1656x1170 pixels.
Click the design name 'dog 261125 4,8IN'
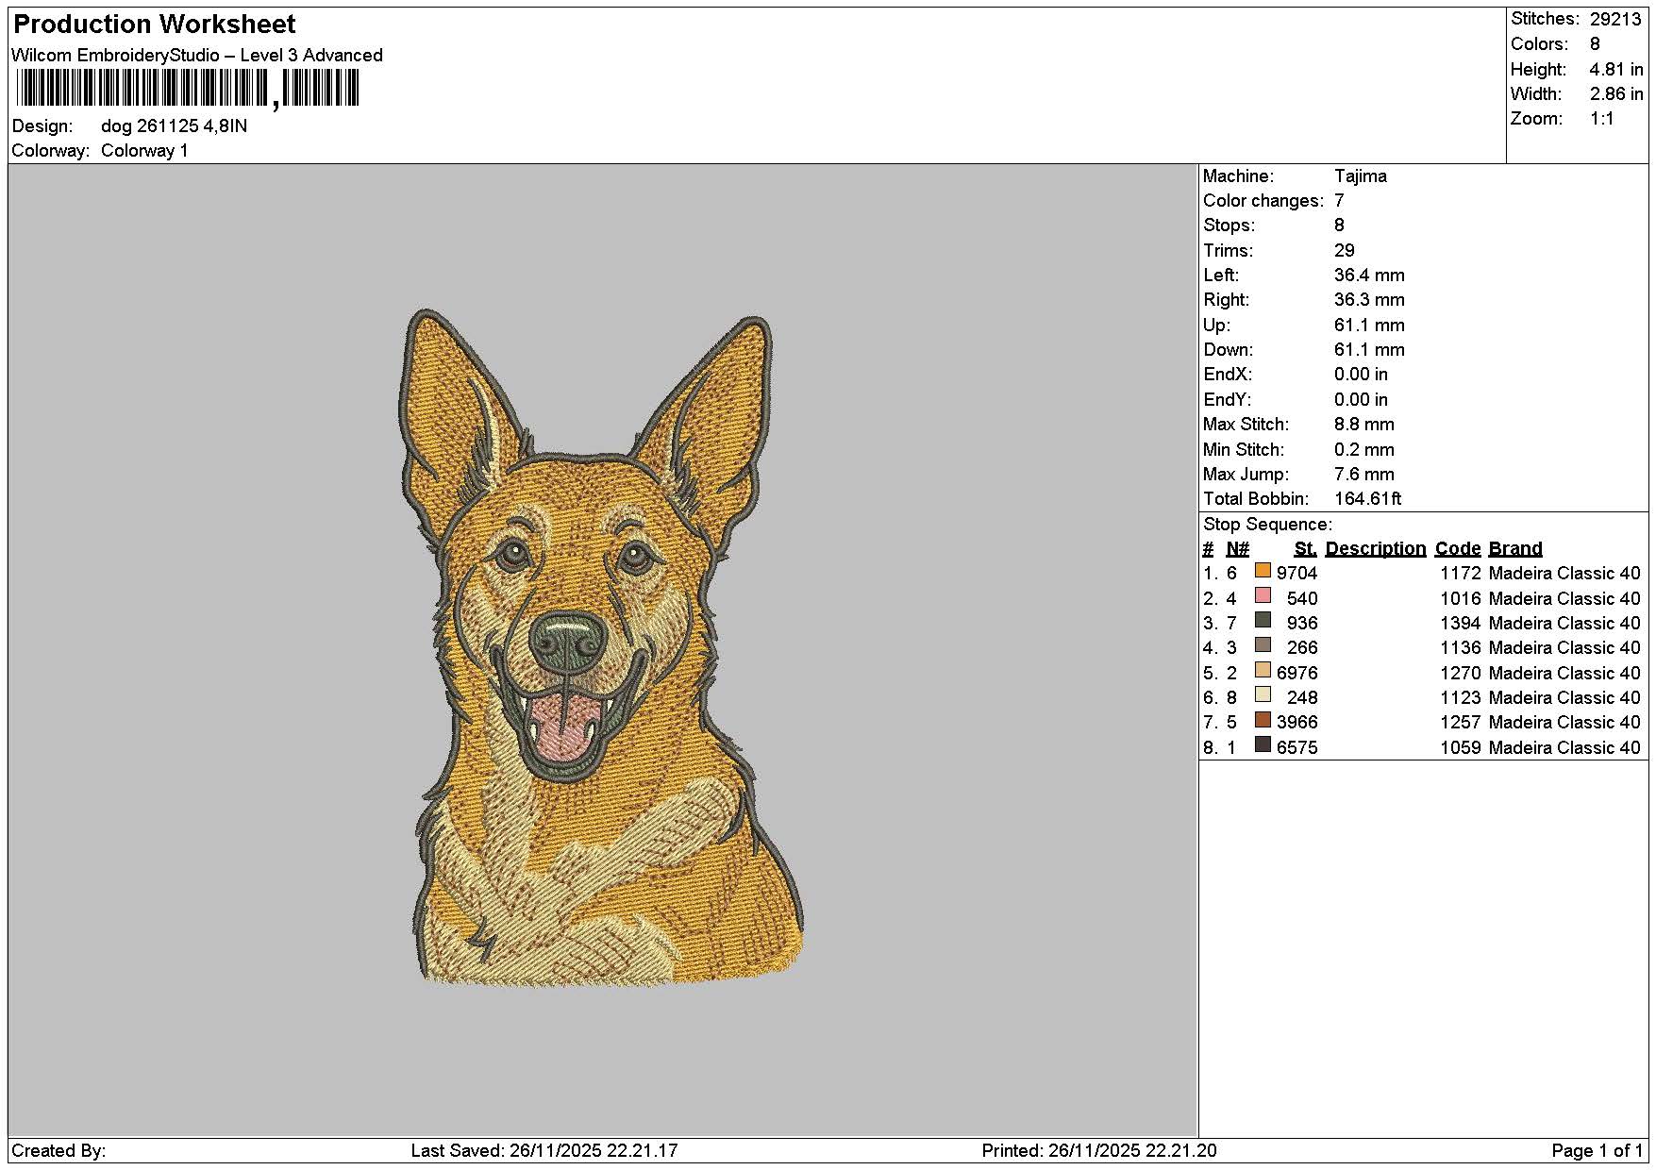click(x=175, y=125)
